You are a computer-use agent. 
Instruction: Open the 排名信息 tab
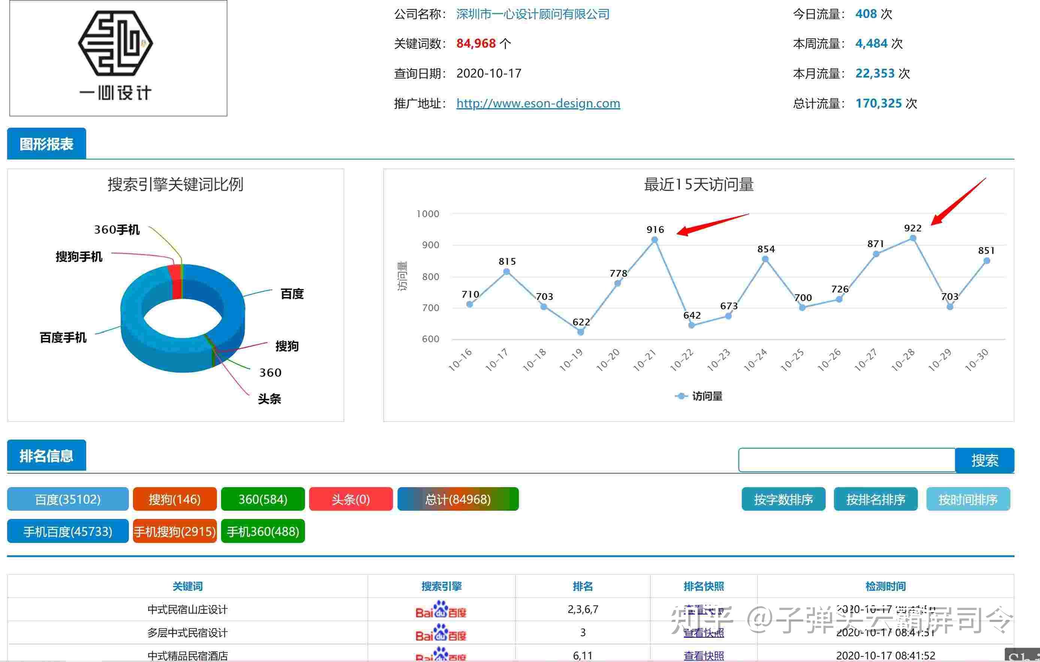coord(47,456)
